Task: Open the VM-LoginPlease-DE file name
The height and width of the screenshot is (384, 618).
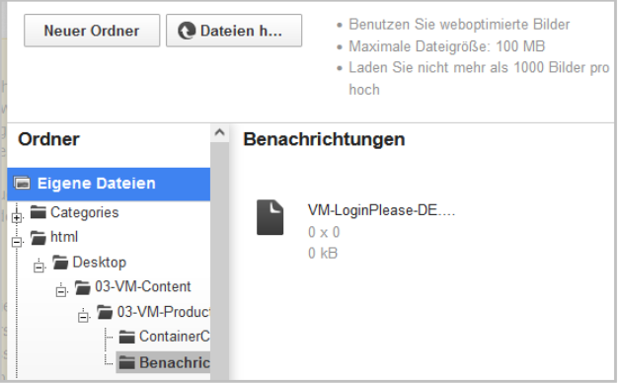Action: [x=381, y=210]
